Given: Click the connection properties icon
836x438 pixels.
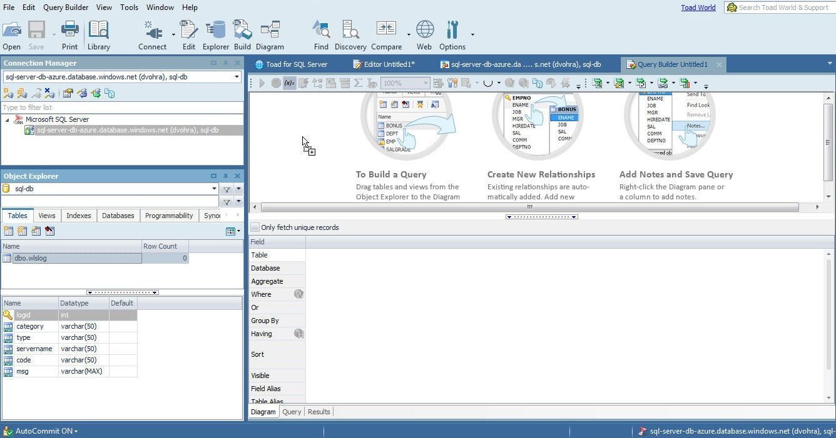Looking at the screenshot, I should [x=68, y=93].
